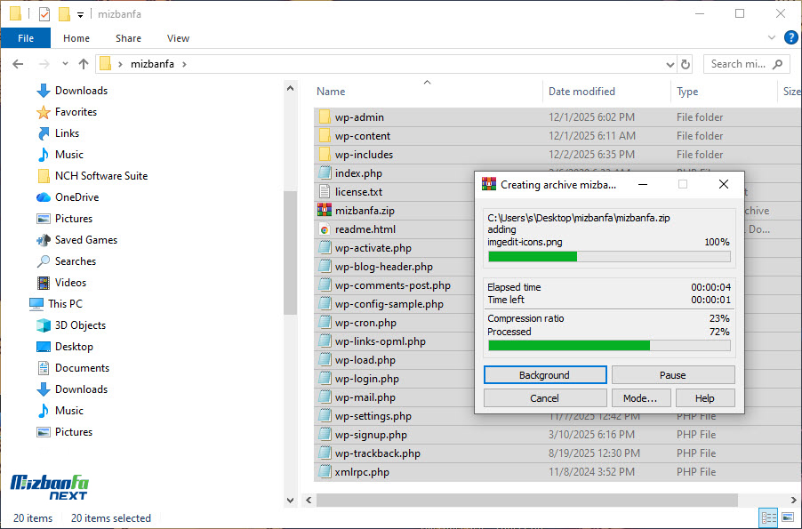The width and height of the screenshot is (802, 529).
Task: Open the Quick Access Toolbar customize dropdown
Action: coord(80,15)
